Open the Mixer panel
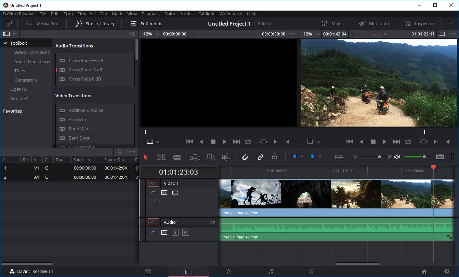This screenshot has height=277, width=459. [332, 24]
